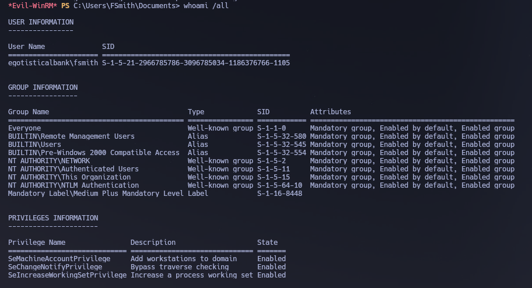Click 'NT AUTHORITY\This Organization' entry
The height and width of the screenshot is (288, 532).
pyautogui.click(x=69, y=177)
